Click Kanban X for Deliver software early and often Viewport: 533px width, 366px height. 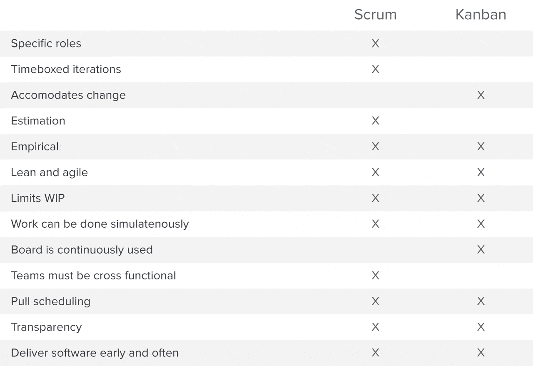tap(481, 353)
